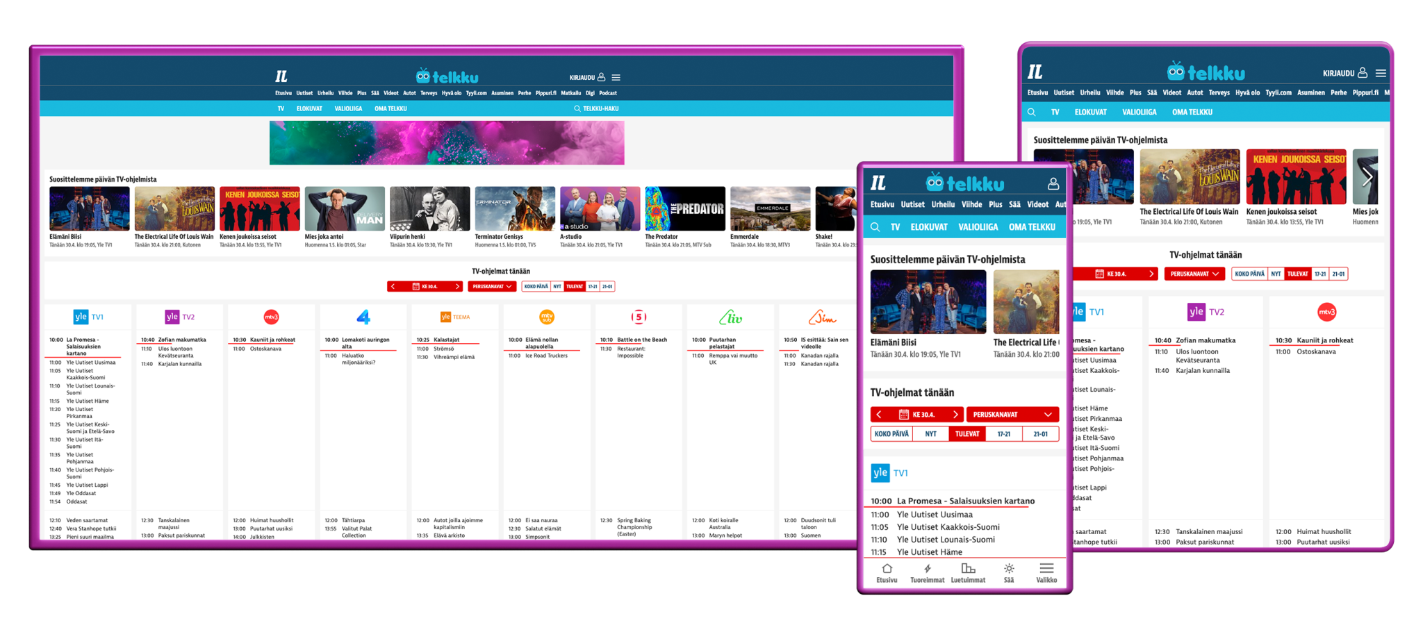Click the Jim channel logo
Screen dimensions: 1423x623
822,317
